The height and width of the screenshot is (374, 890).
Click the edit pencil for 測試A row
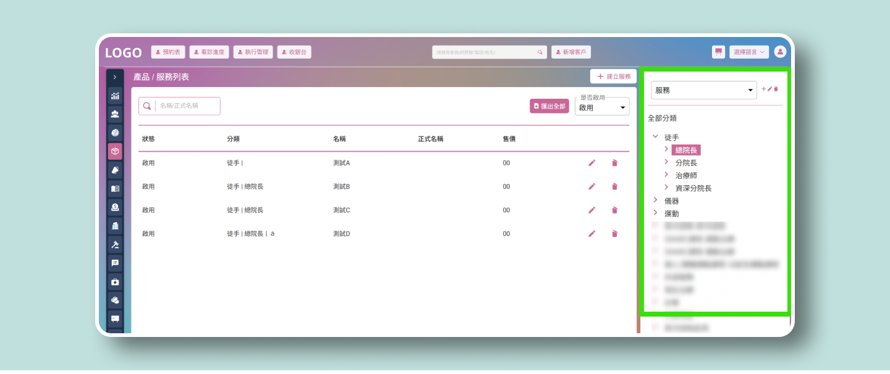tap(591, 163)
